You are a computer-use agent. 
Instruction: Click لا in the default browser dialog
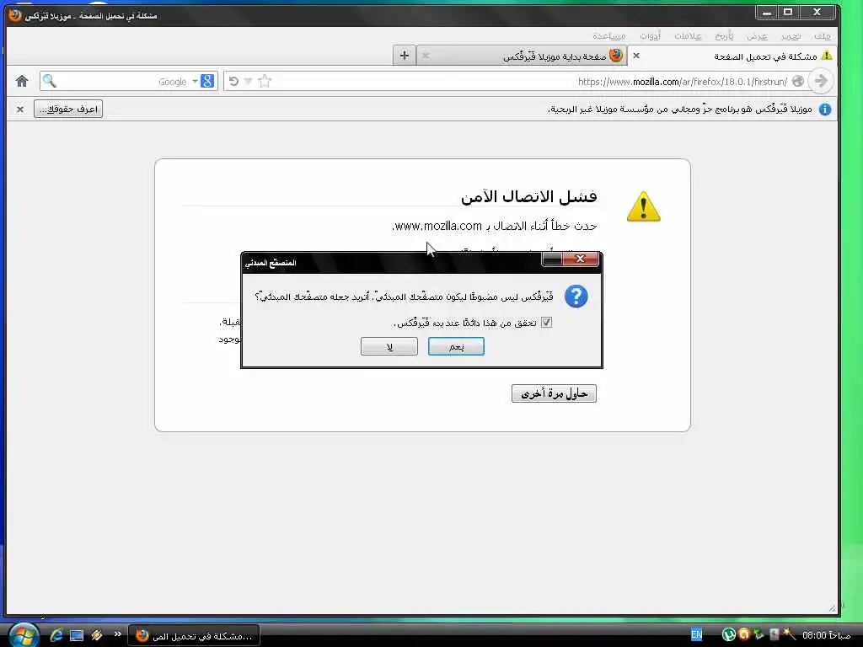389,346
